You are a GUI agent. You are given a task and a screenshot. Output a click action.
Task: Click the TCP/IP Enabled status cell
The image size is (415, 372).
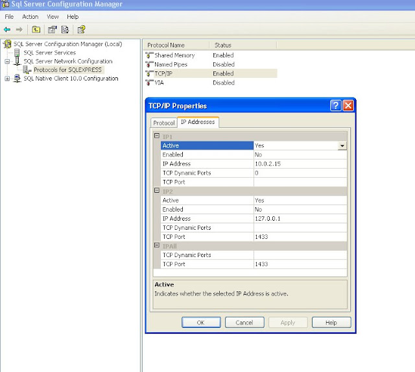click(223, 73)
